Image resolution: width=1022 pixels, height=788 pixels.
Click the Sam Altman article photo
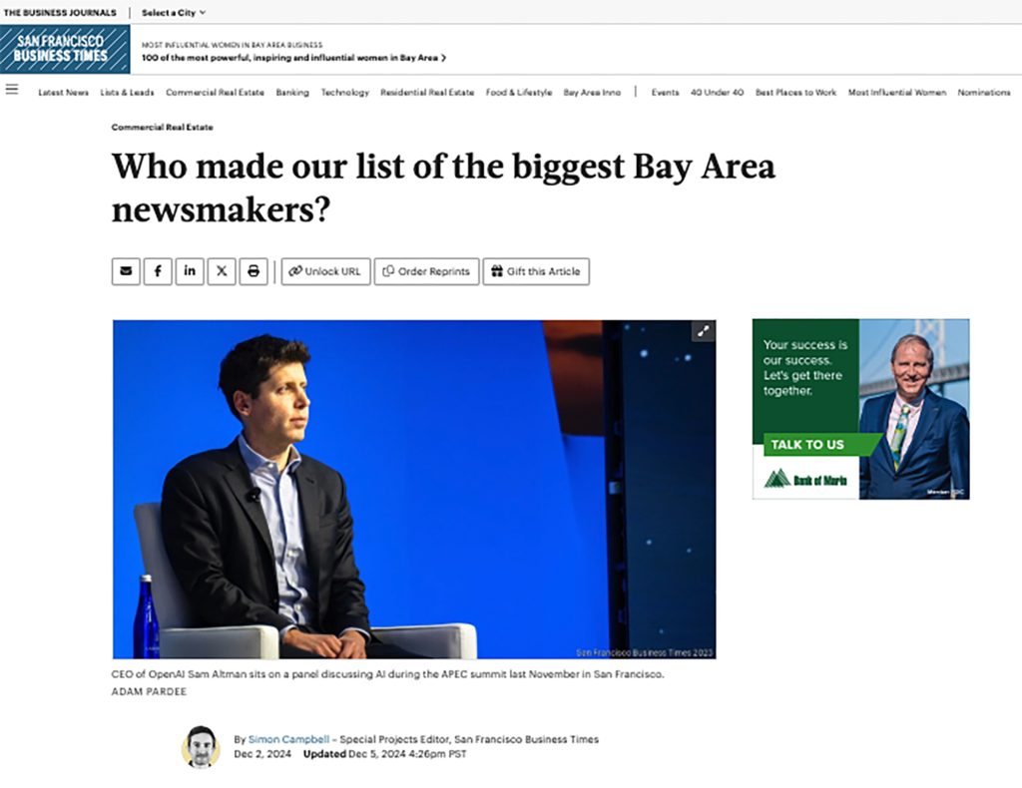coord(414,489)
